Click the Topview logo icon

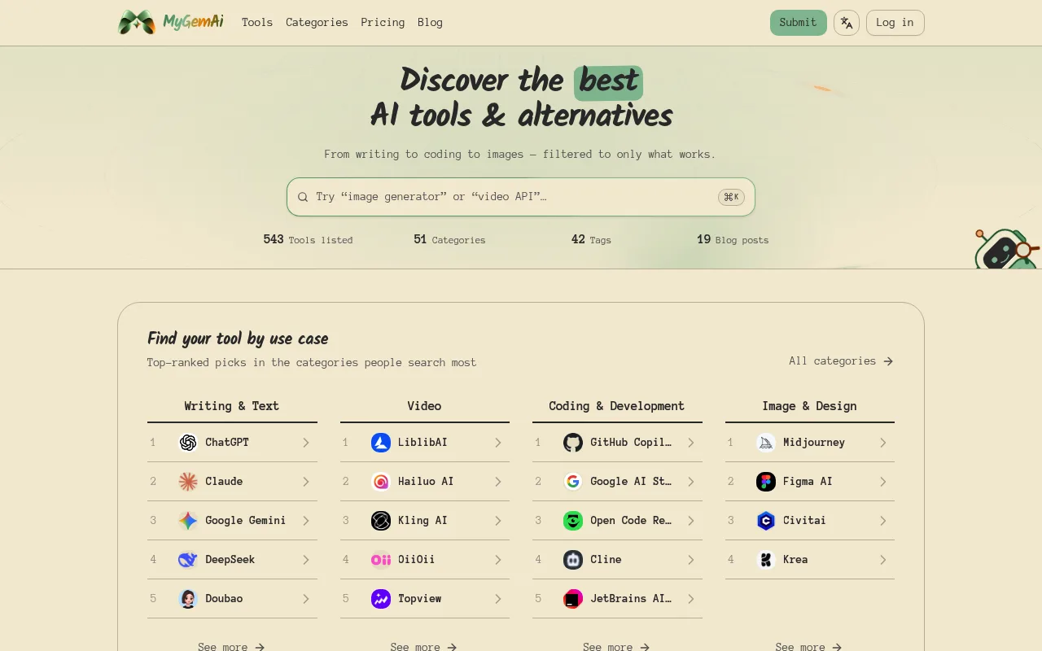click(x=381, y=599)
